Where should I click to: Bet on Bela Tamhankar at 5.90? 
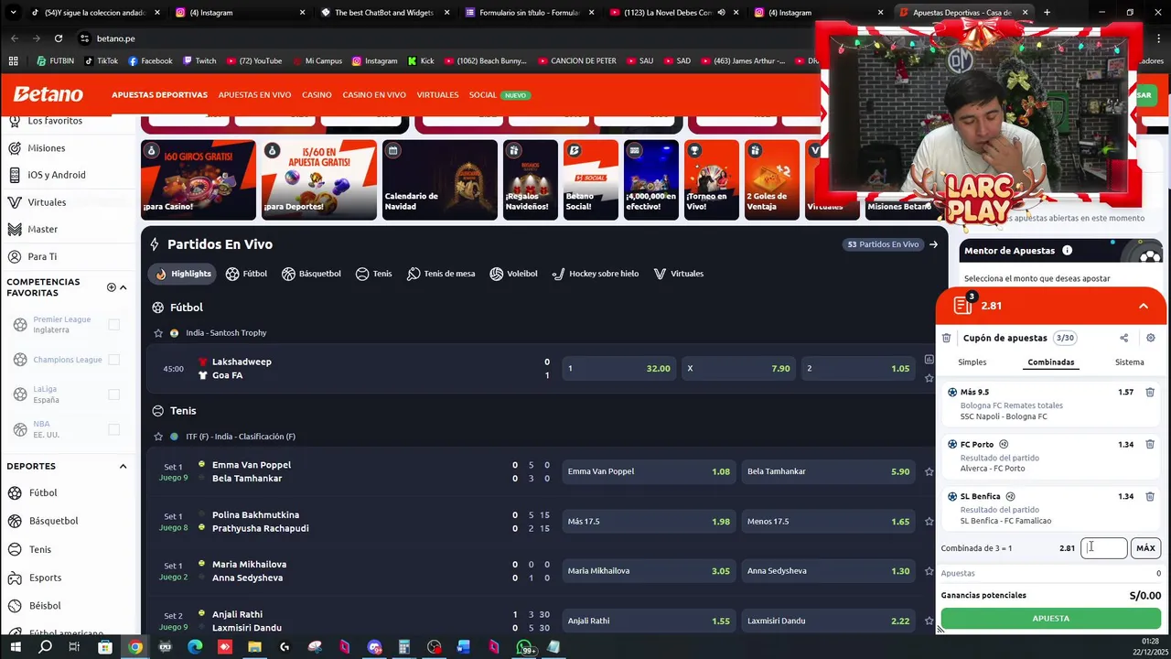click(x=829, y=471)
